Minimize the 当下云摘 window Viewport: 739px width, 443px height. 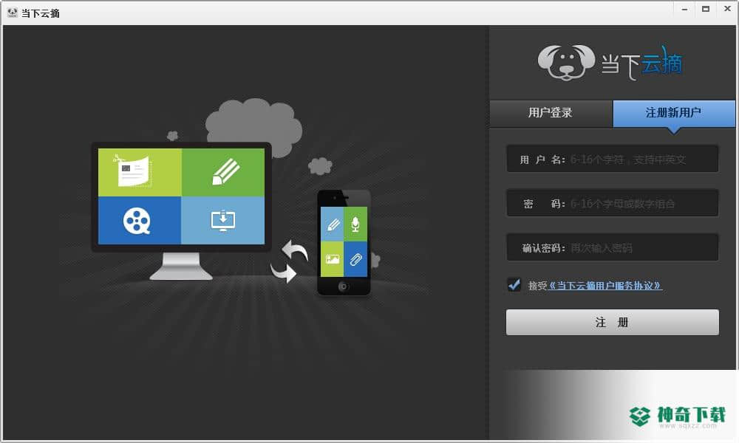click(684, 9)
